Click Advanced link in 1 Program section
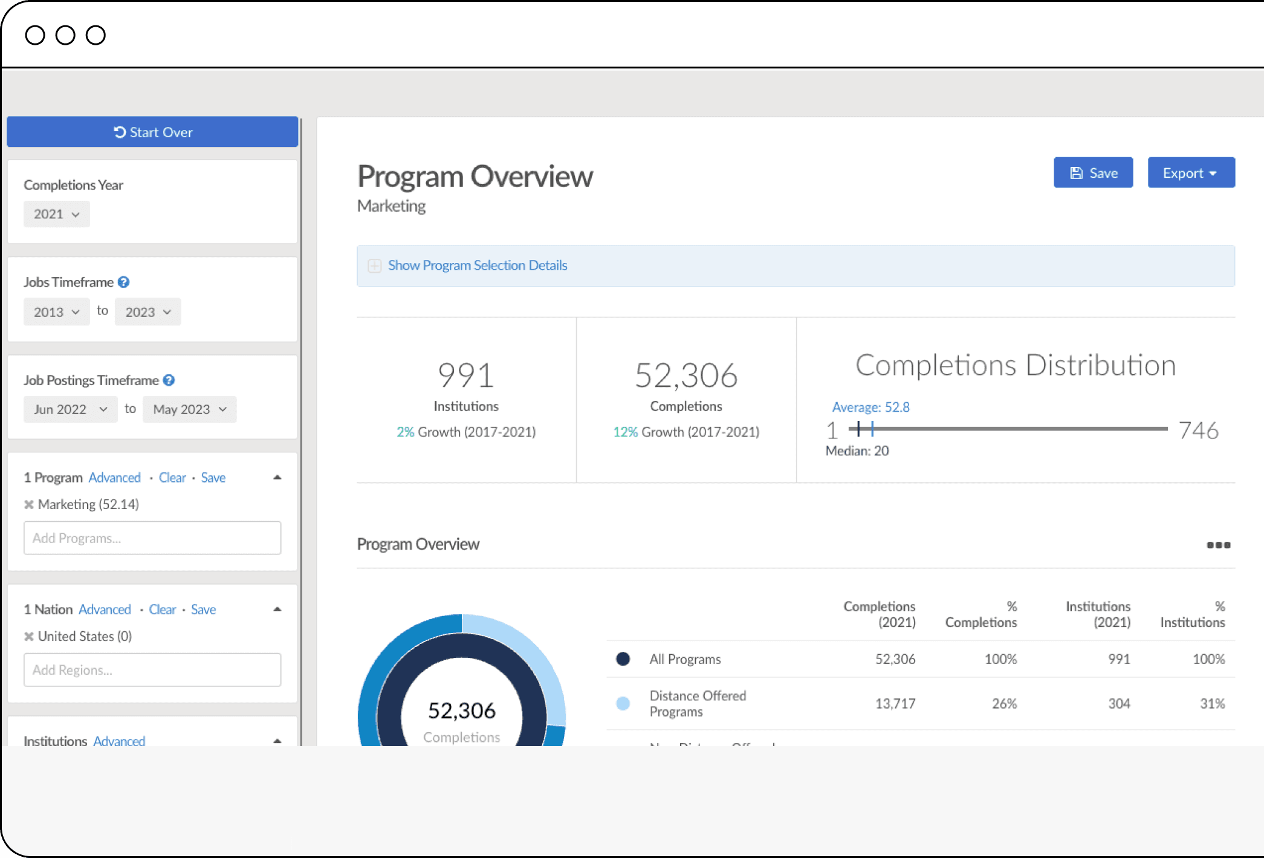Image resolution: width=1264 pixels, height=858 pixels. (114, 477)
